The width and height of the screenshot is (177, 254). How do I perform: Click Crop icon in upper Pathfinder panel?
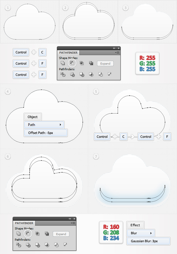(91, 74)
